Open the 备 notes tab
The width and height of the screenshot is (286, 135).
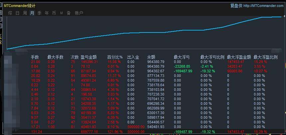click(69, 13)
